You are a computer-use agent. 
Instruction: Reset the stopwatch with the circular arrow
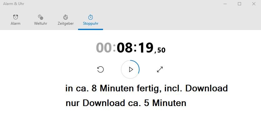[100, 69]
